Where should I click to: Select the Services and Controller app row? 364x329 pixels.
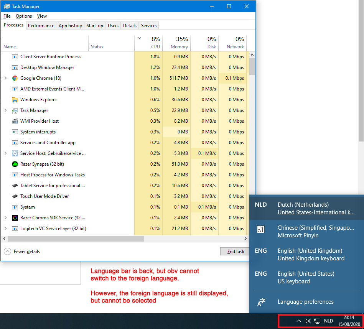click(x=125, y=143)
